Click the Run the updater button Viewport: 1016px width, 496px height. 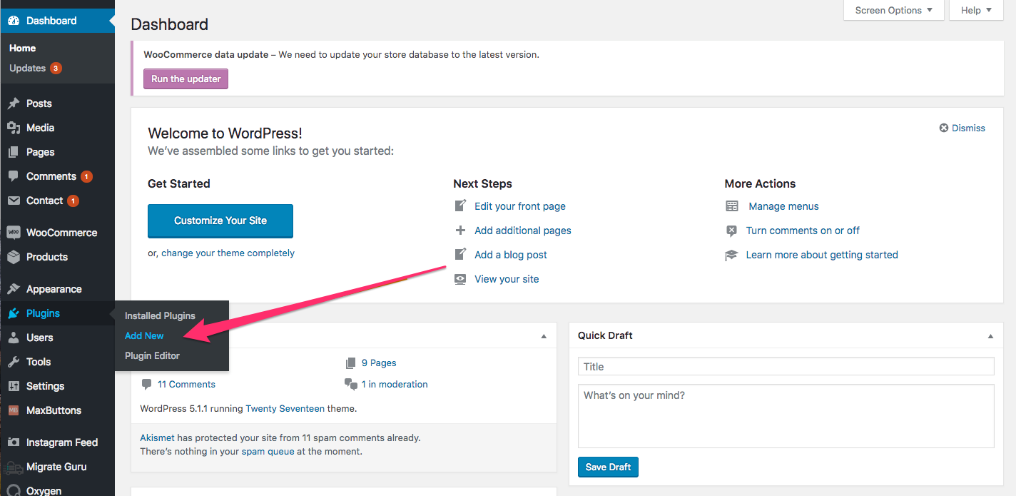186,79
